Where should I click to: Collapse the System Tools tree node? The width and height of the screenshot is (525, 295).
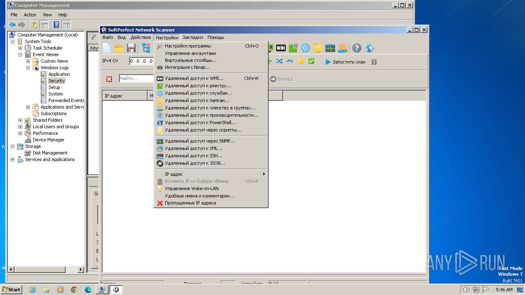pyautogui.click(x=12, y=41)
